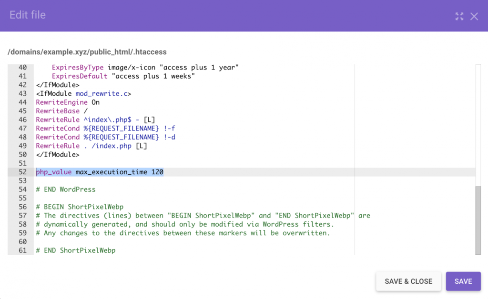This screenshot has height=299, width=488.
Task: Click line number 61 in the gutter
Action: (x=22, y=250)
